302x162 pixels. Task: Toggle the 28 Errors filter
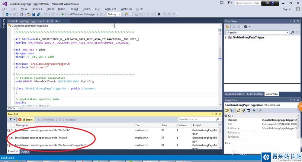[25, 119]
